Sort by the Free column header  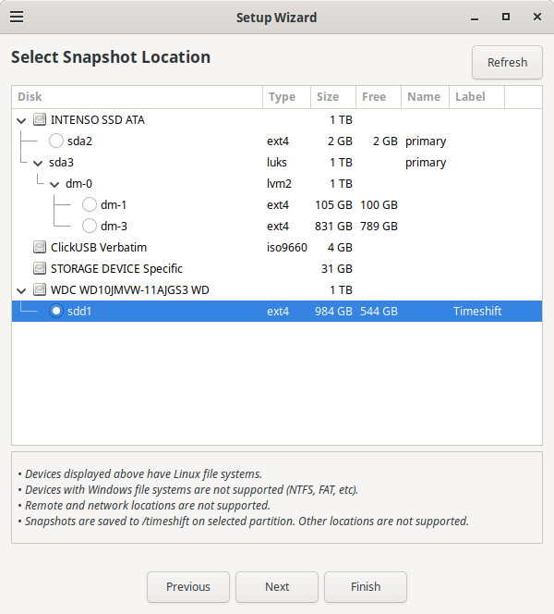click(379, 97)
